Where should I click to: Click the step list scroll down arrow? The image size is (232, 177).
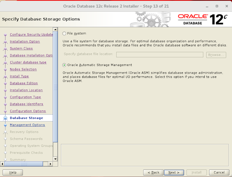tap(55, 159)
